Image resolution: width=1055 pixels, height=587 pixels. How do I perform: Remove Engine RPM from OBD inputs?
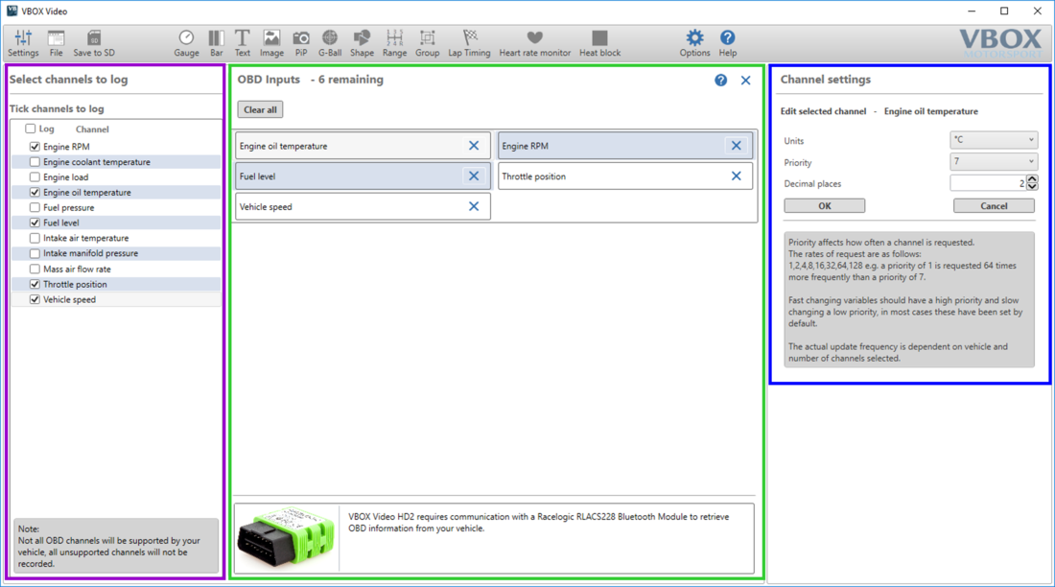pyautogui.click(x=736, y=146)
